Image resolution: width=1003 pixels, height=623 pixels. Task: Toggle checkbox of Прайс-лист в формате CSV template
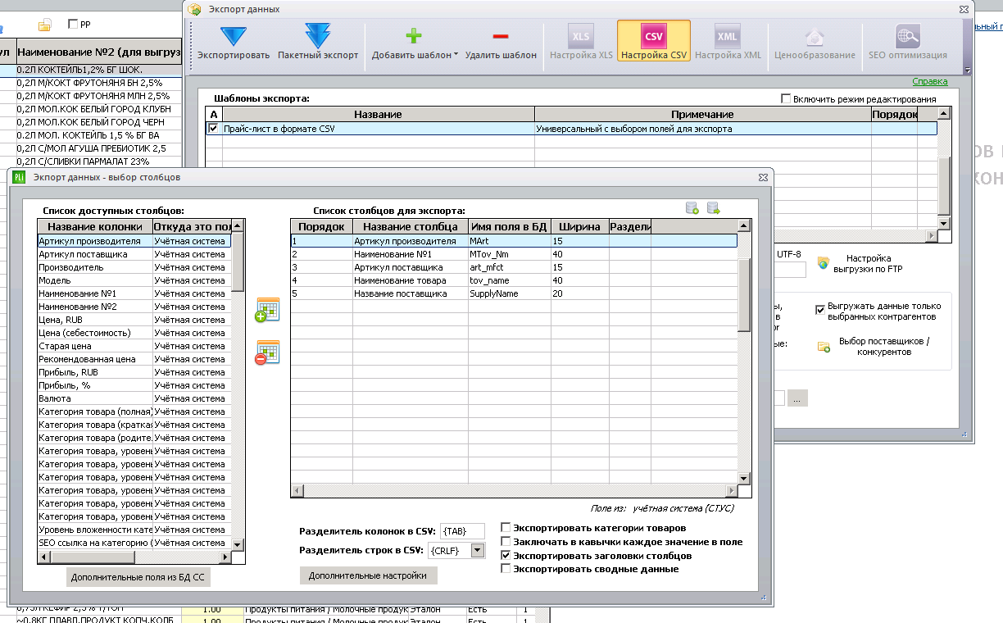213,129
